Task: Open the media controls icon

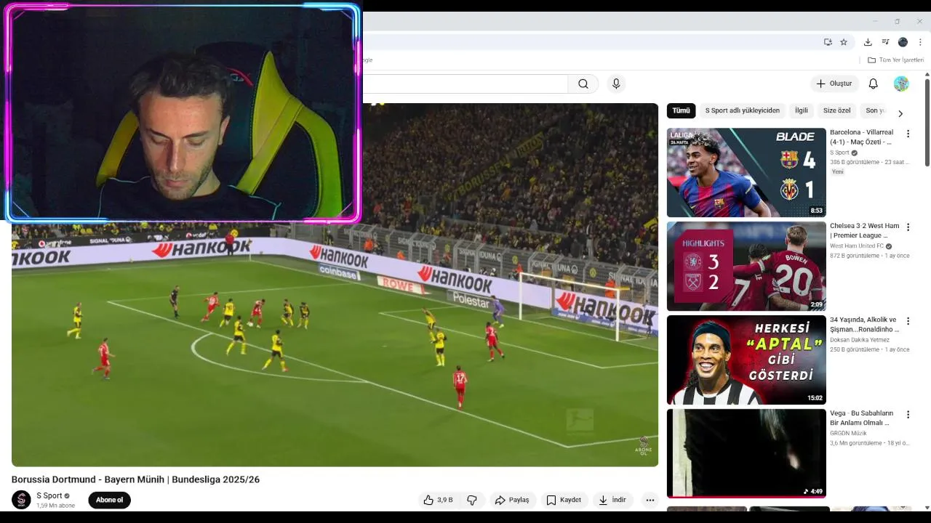Action: point(885,42)
